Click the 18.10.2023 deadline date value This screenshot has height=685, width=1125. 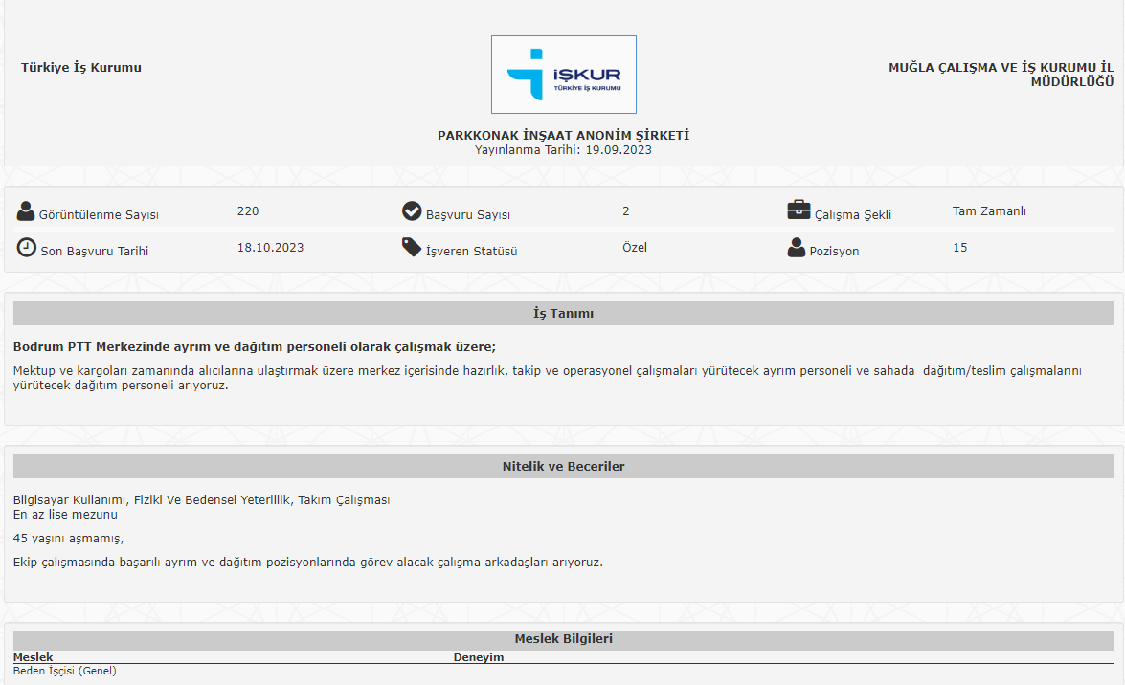(x=270, y=248)
